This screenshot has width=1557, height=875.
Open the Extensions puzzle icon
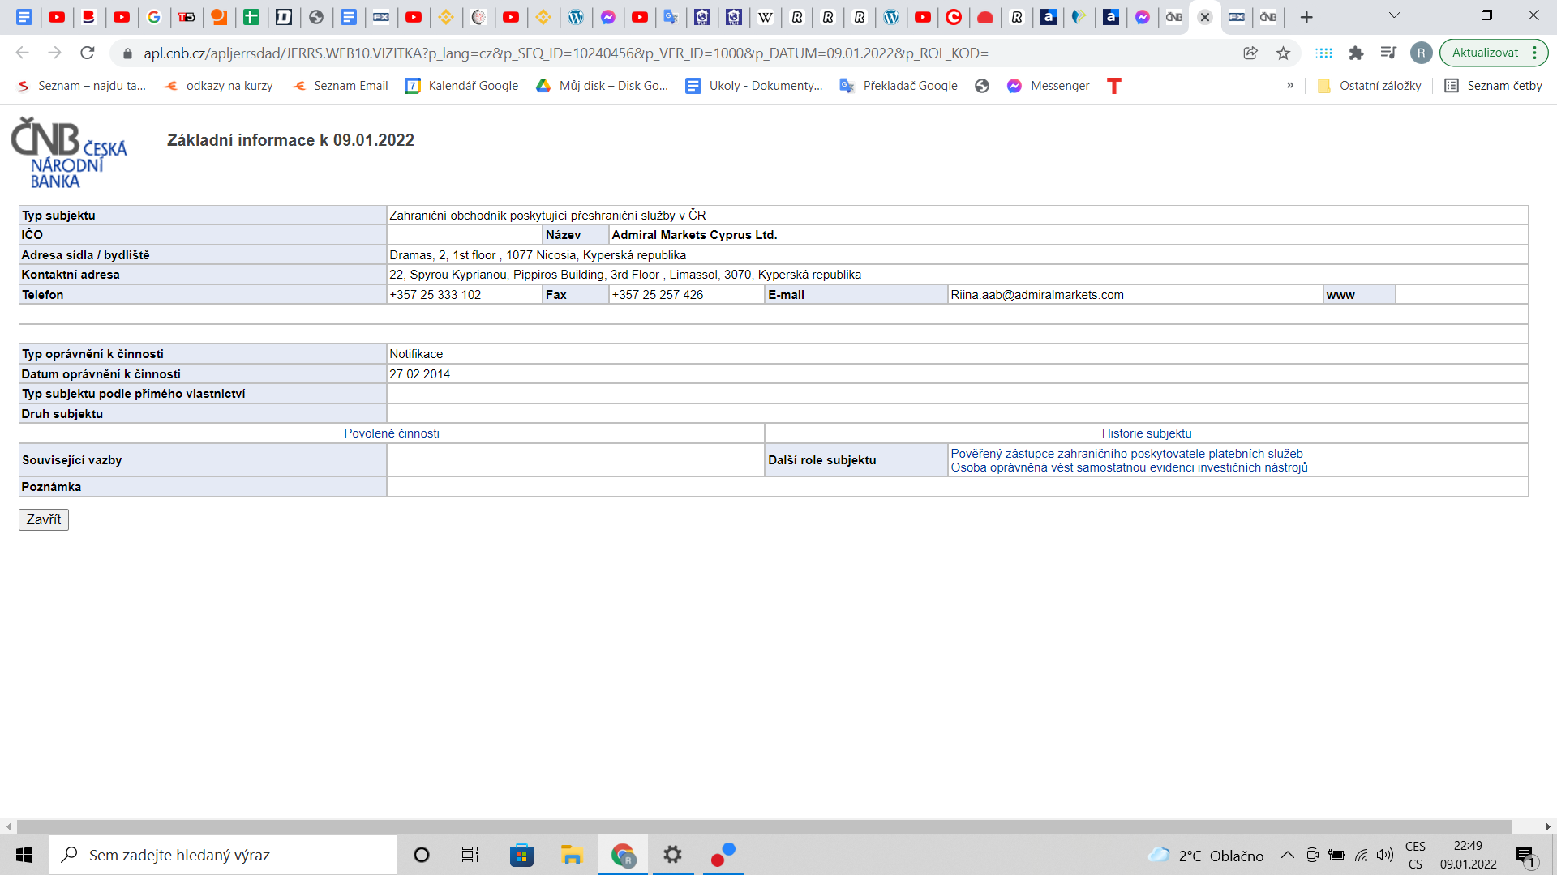(x=1356, y=53)
